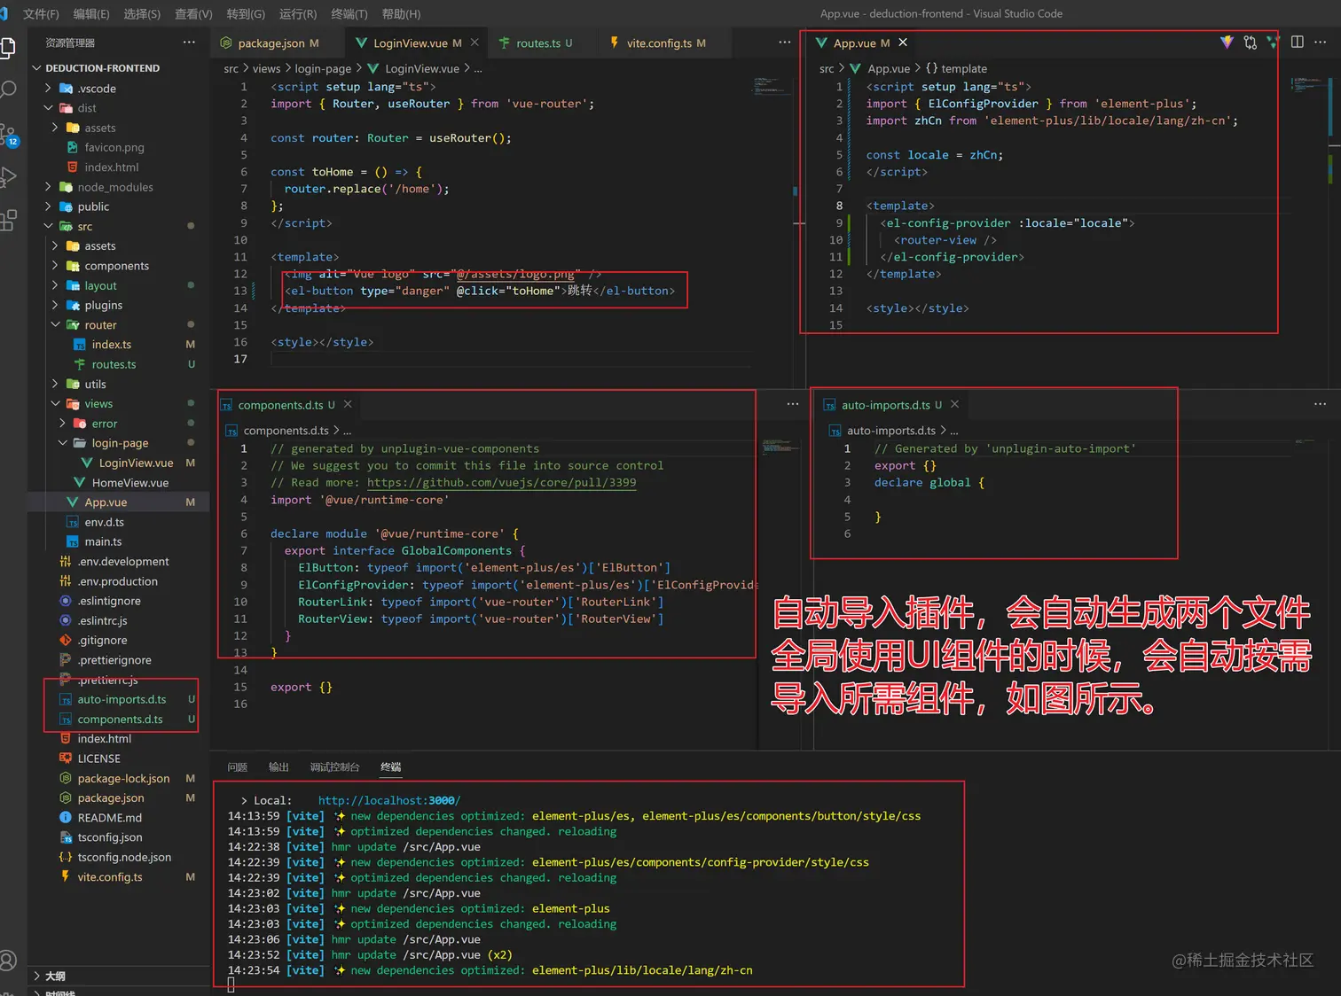Viewport: 1341px width, 996px height.
Task: Open the 资源管理器 panel more actions menu
Action: (x=189, y=43)
